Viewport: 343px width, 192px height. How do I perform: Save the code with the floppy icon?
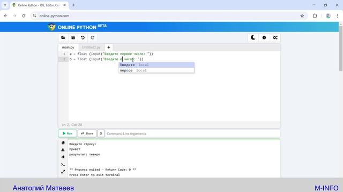click(x=73, y=38)
